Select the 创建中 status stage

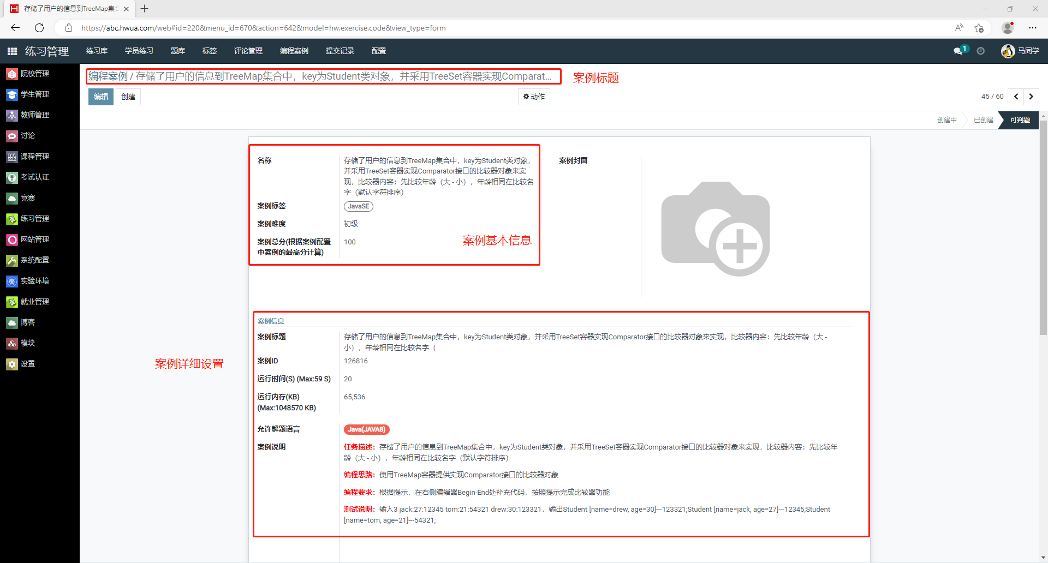point(947,120)
